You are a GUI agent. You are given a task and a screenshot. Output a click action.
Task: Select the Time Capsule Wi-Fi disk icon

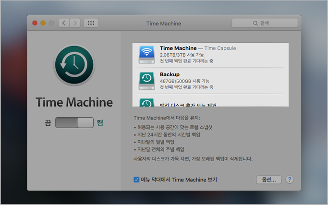pyautogui.click(x=146, y=55)
